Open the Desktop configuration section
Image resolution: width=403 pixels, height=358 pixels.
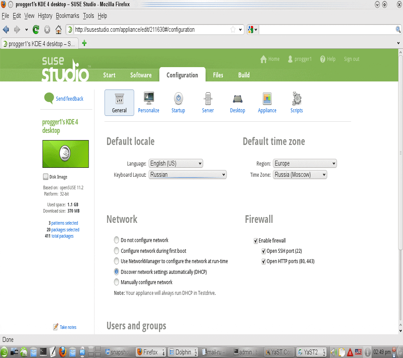237,103
